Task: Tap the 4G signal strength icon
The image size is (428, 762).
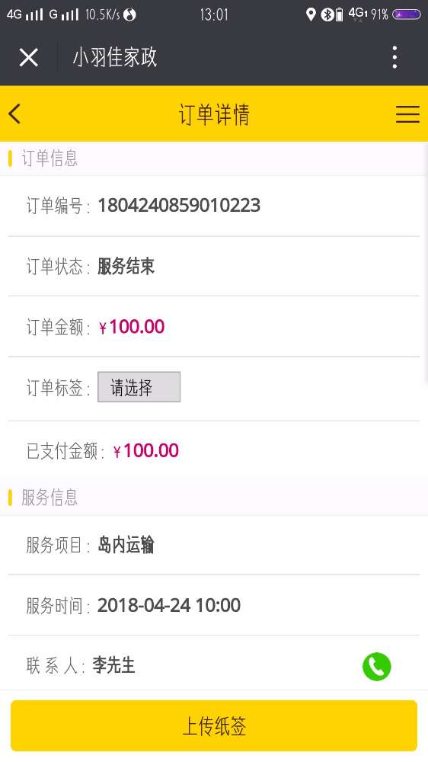Action: (25, 14)
